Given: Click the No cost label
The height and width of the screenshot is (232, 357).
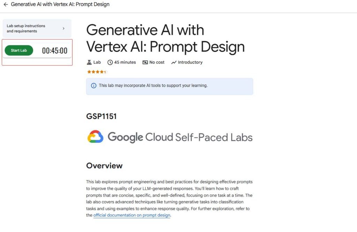Looking at the screenshot, I should pyautogui.click(x=157, y=62).
